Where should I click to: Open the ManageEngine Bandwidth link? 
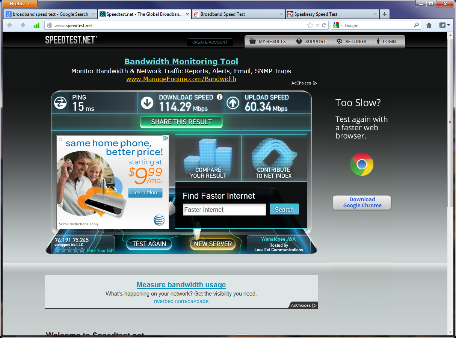(x=181, y=79)
